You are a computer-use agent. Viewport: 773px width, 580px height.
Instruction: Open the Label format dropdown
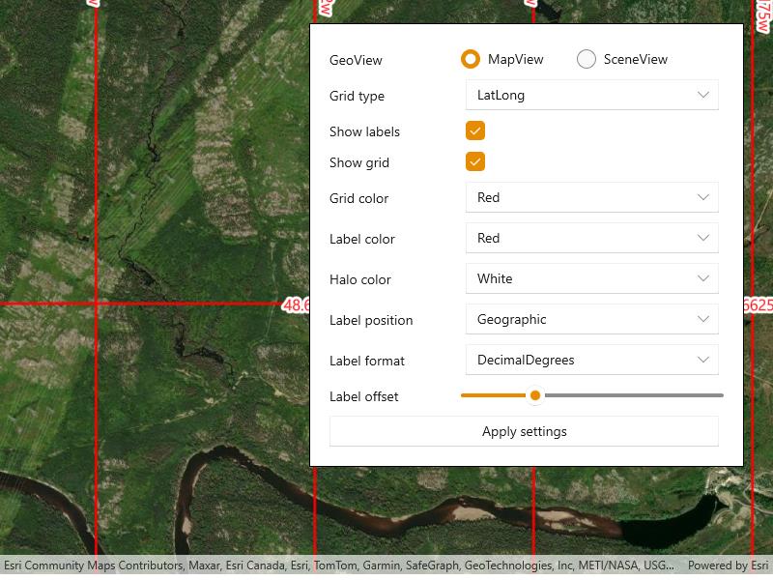591,360
